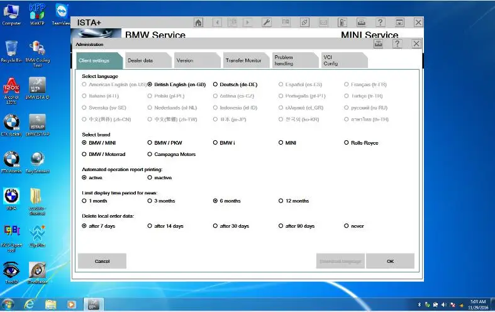Open the INPA desktop icon
Viewport: 495px width, 312px height.
click(x=11, y=199)
